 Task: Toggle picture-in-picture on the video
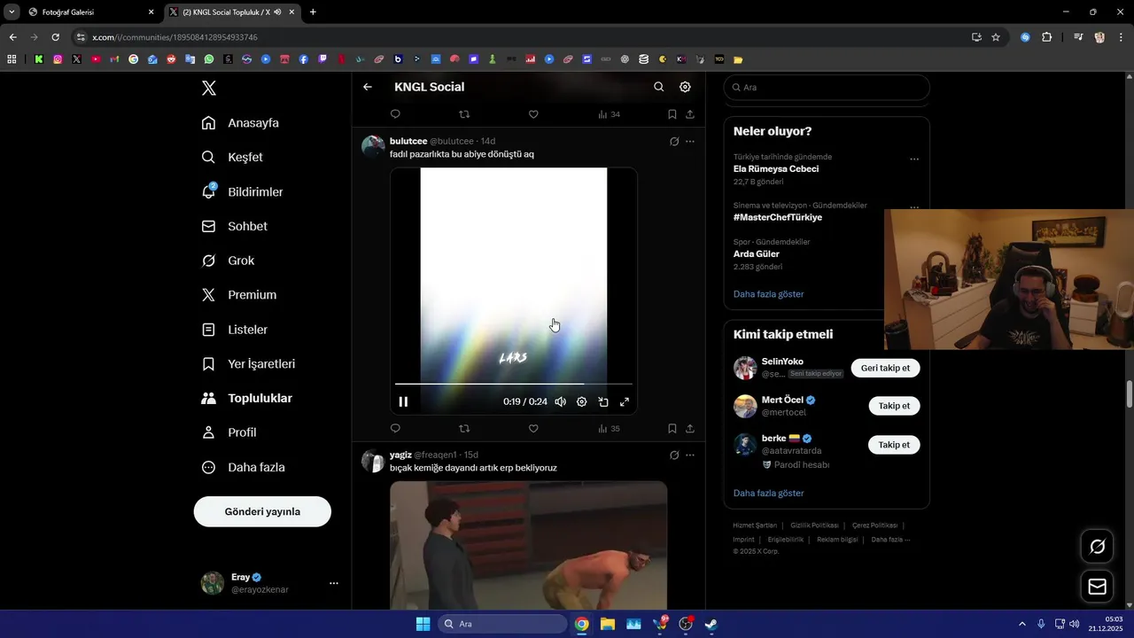(x=603, y=401)
